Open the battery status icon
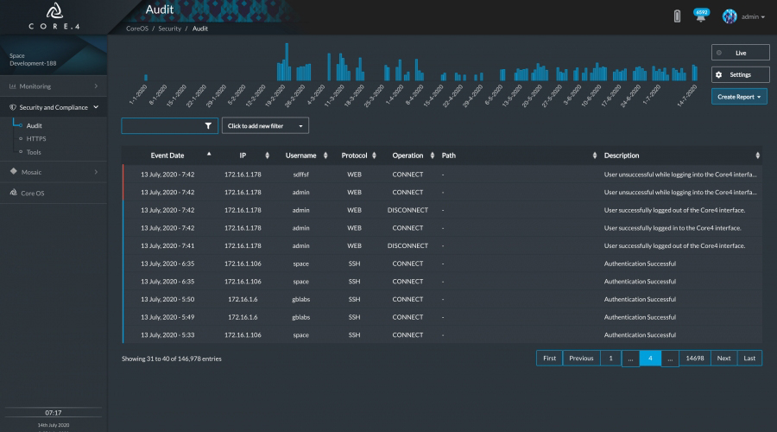The height and width of the screenshot is (432, 777). (x=677, y=16)
